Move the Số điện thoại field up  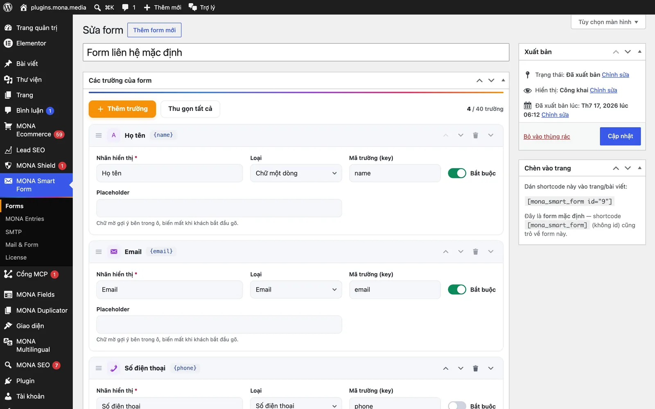(x=446, y=368)
